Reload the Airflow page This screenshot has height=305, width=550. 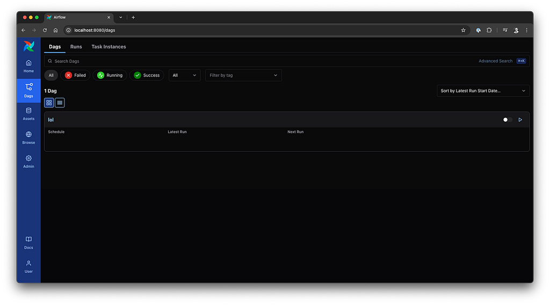45,30
